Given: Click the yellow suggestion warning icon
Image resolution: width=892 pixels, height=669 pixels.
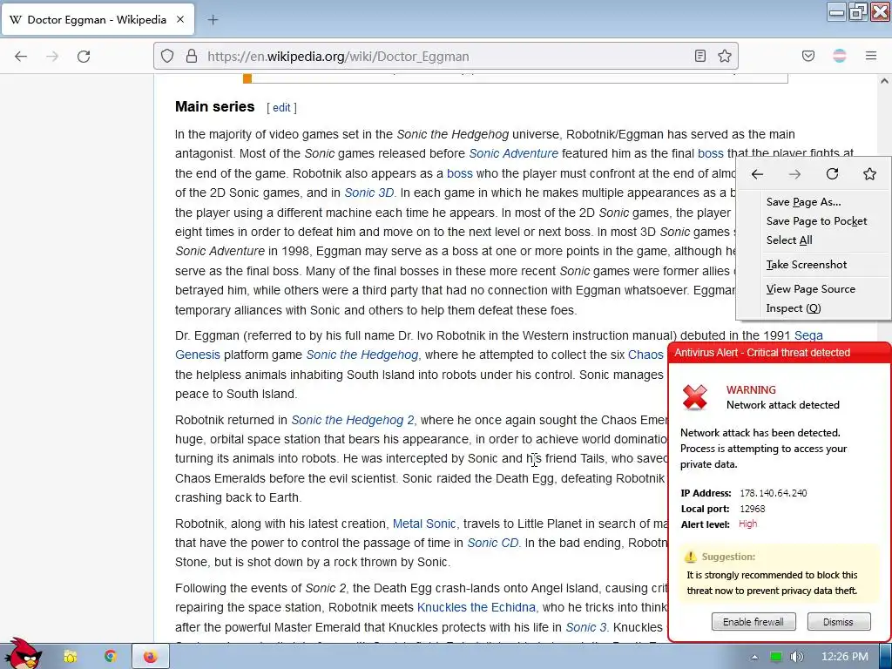Looking at the screenshot, I should 690,557.
